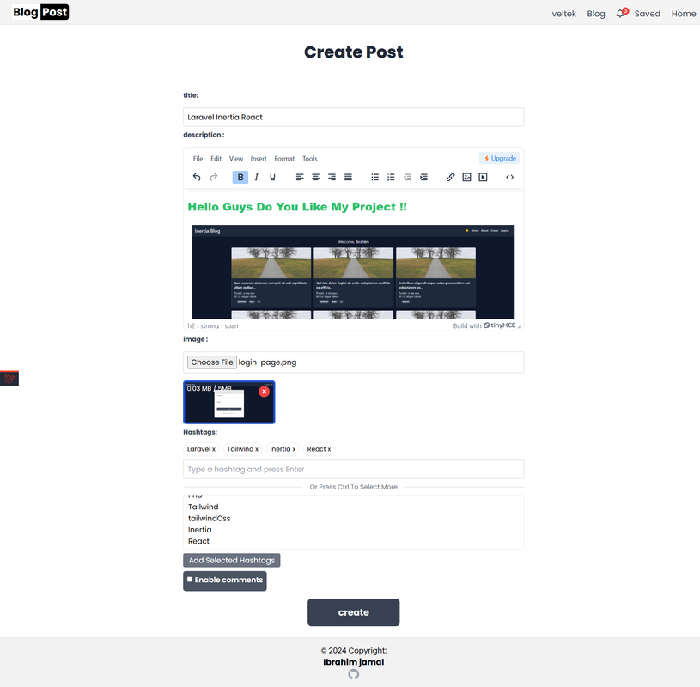The width and height of the screenshot is (700, 687).
Task: Open the Edit menu in the editor
Action: tap(216, 159)
